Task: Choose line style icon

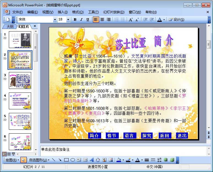Action: (x=147, y=160)
